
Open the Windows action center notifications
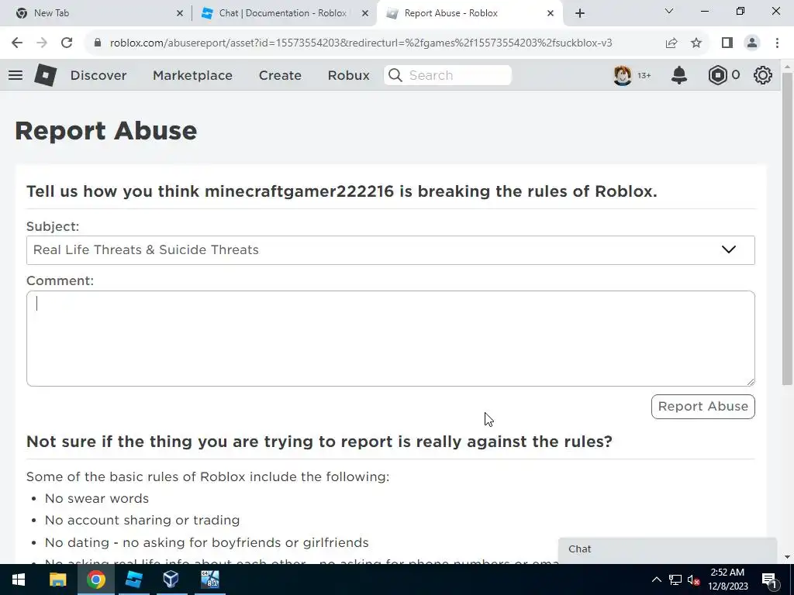pos(769,580)
